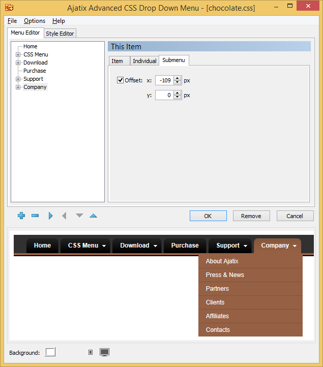Click the OK button
The width and height of the screenshot is (323, 367).
pyautogui.click(x=208, y=216)
